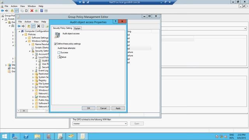Click the rightmost main toolbar icon, after Help
This screenshot has width=249, height=140.
[x=46, y=10]
